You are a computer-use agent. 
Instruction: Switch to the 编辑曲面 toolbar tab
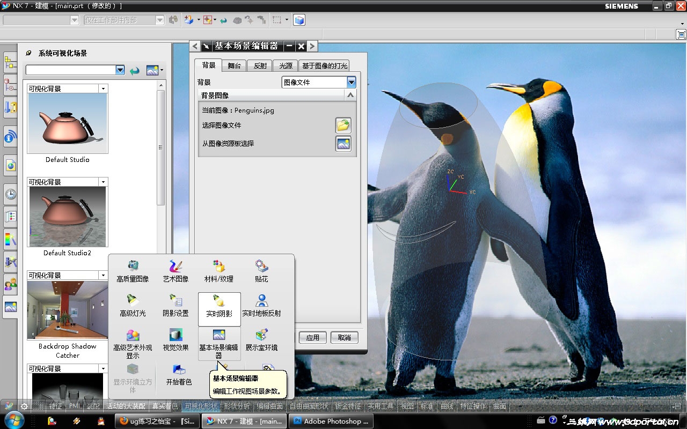tap(269, 406)
